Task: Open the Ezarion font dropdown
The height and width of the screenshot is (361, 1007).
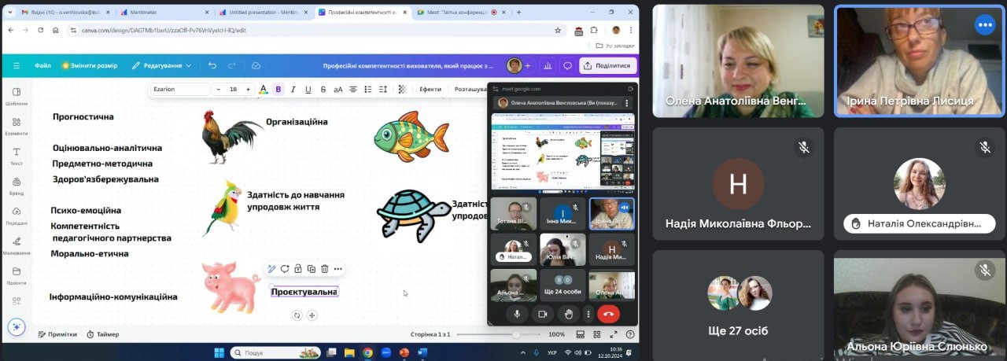Action: (180, 90)
